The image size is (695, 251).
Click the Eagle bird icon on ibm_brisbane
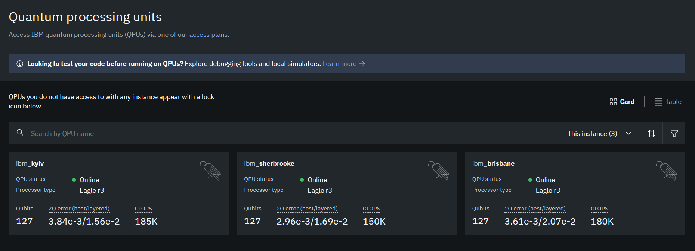pyautogui.click(x=666, y=171)
